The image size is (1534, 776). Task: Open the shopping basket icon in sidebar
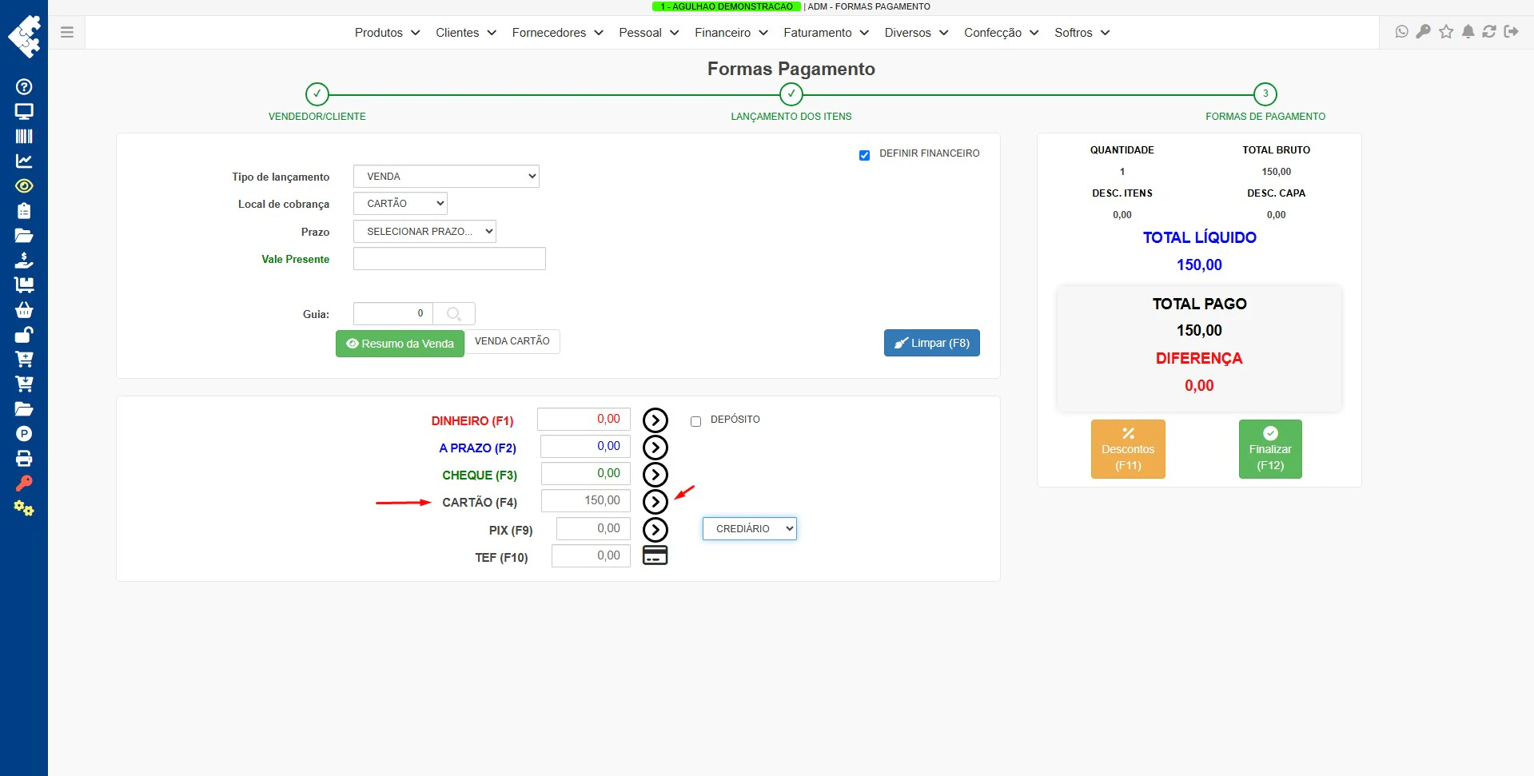point(24,309)
